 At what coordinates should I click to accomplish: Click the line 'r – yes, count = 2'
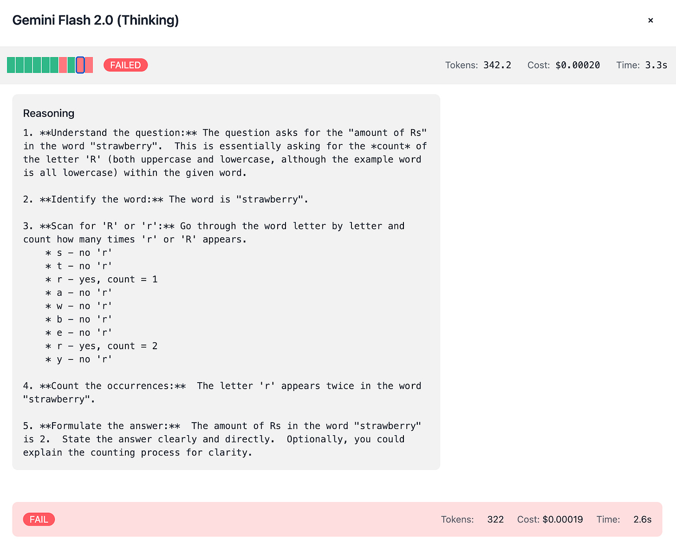coord(101,346)
